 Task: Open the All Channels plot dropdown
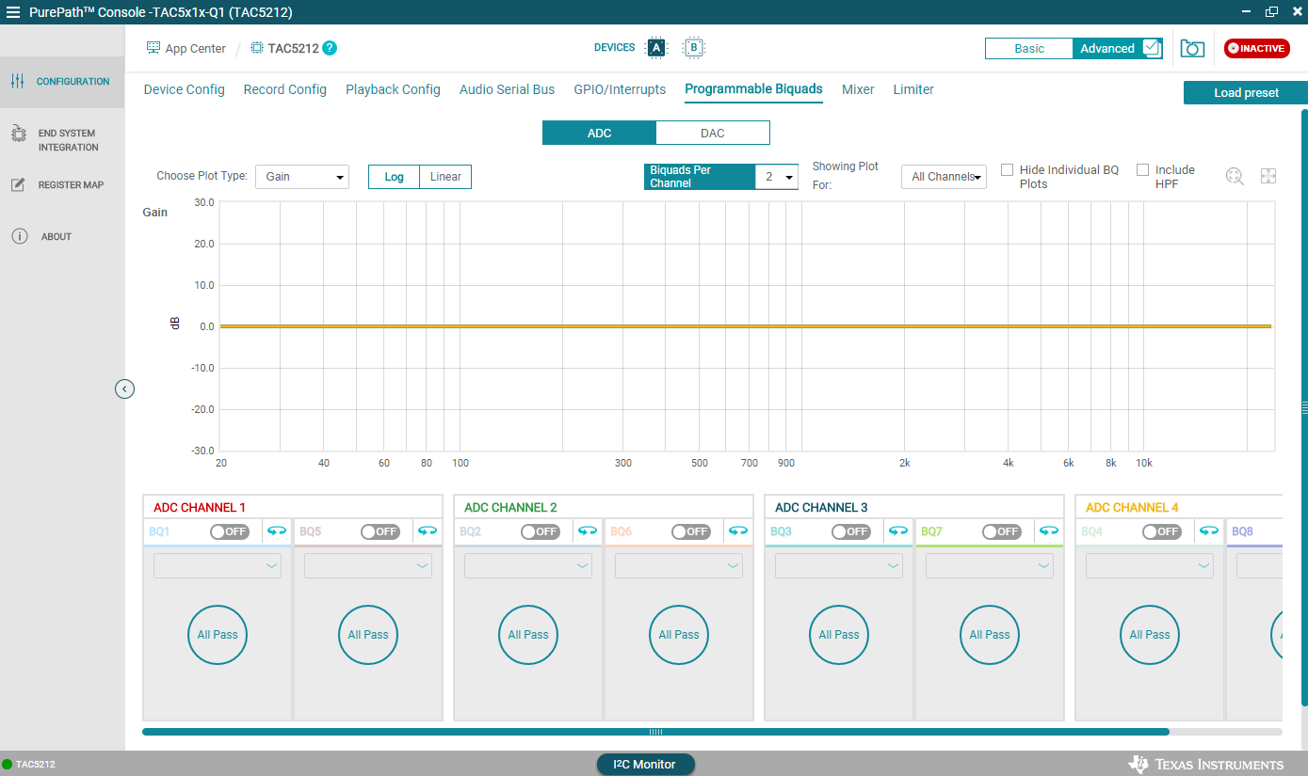(944, 177)
